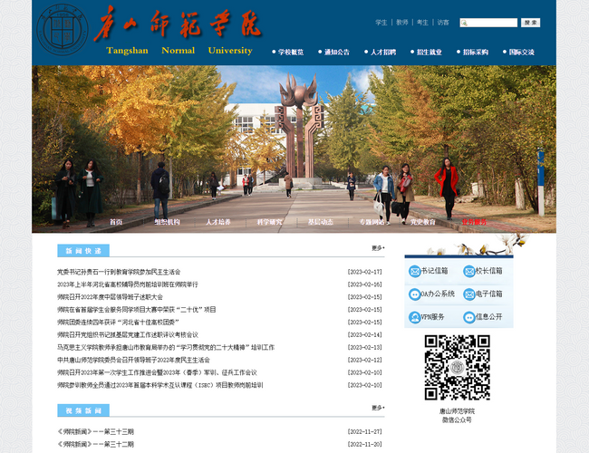Click the 唐山师范学院 微信公众号 caption
Screen dimensions: 589x453
457,416
